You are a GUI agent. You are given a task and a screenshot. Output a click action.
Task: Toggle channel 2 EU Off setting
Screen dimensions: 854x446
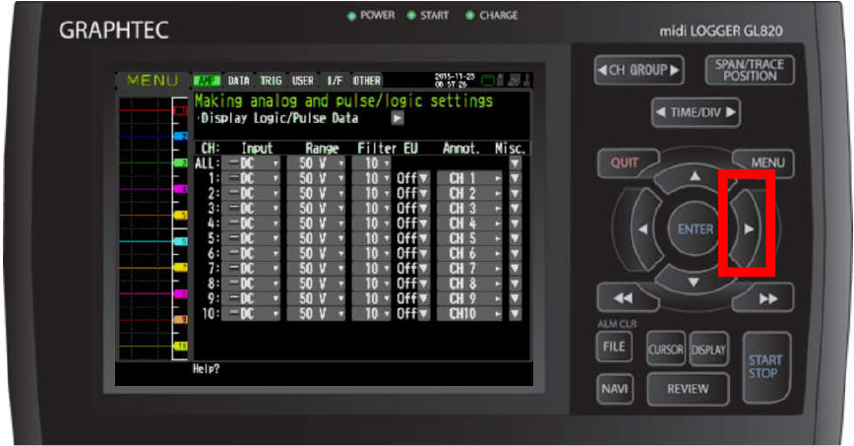[x=413, y=193]
